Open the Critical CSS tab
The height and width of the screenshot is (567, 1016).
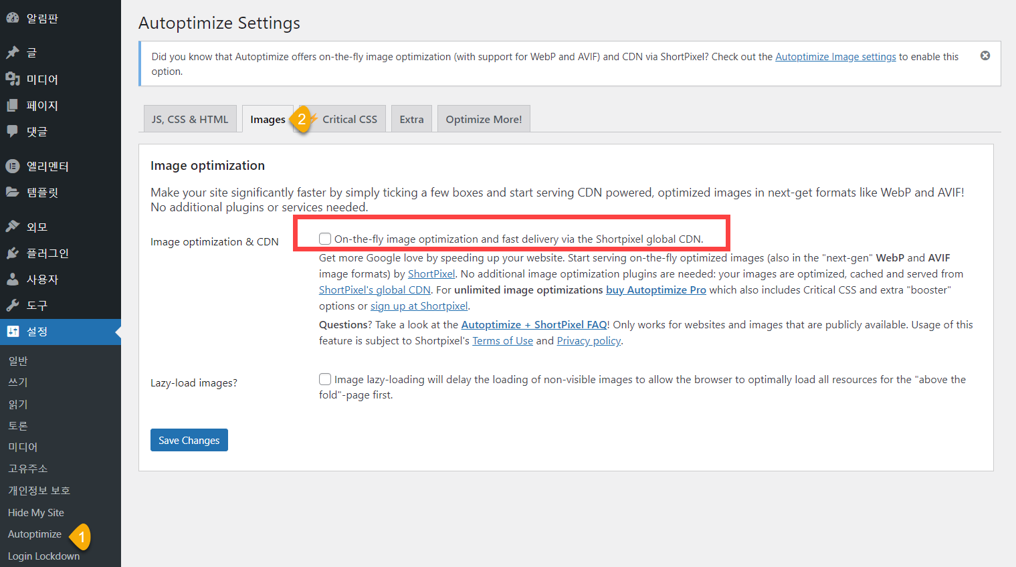349,118
